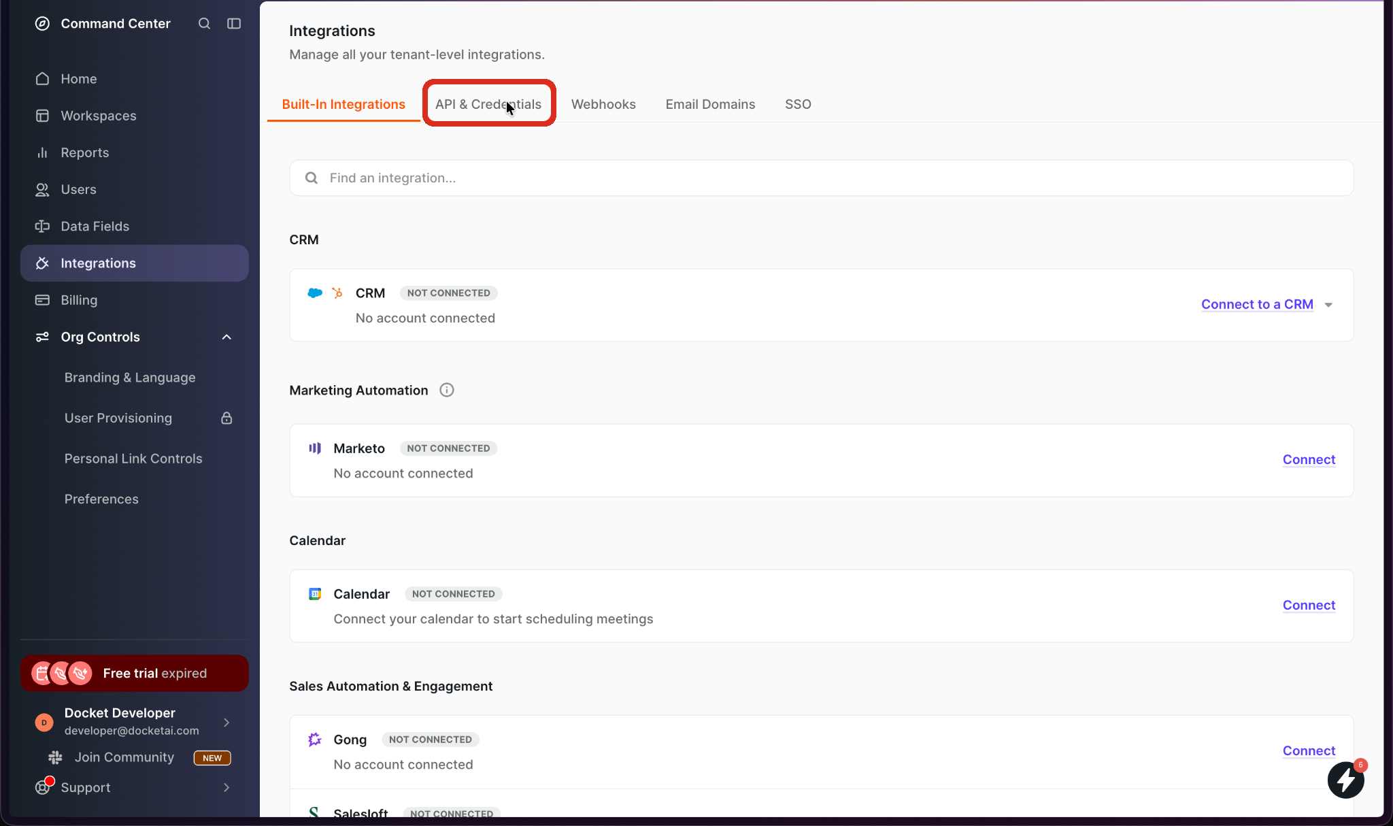The width and height of the screenshot is (1393, 826).
Task: Expand the Support submenu chevron
Action: [x=226, y=787]
